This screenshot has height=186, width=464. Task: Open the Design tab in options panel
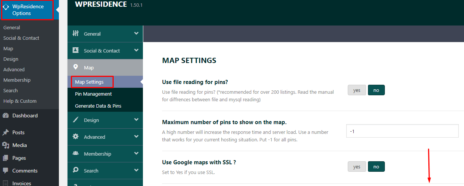[105, 120]
